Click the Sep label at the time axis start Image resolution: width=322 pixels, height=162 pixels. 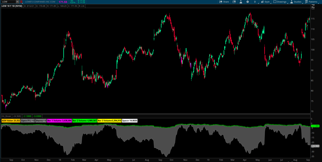click(x=11, y=160)
